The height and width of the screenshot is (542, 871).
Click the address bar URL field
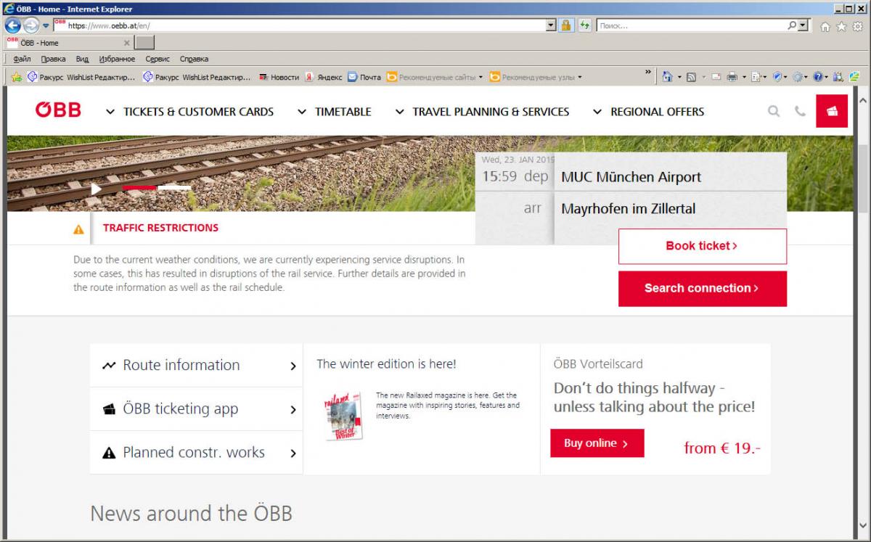point(305,25)
